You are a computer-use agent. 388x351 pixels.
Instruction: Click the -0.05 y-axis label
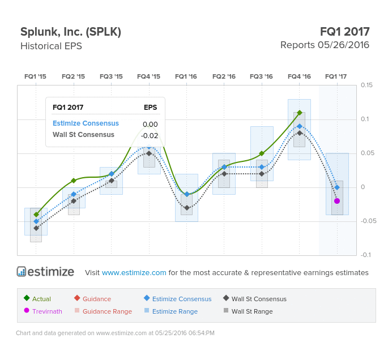coord(368,221)
